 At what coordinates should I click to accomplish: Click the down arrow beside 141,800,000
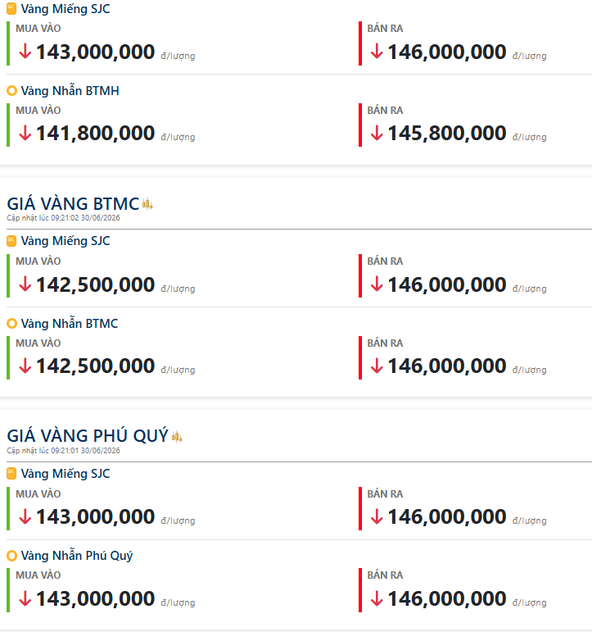[x=25, y=133]
